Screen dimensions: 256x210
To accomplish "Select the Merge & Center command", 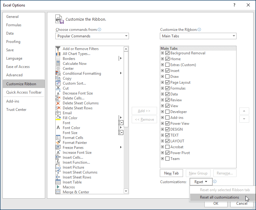I will click(90, 192).
